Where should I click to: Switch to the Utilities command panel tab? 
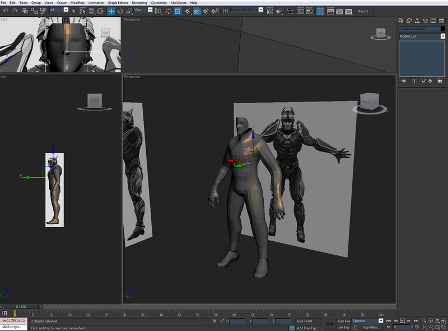click(x=442, y=21)
